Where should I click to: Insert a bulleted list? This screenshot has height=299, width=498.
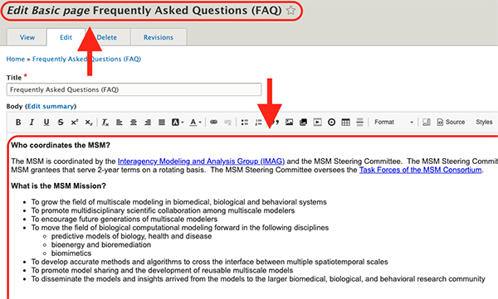click(245, 122)
